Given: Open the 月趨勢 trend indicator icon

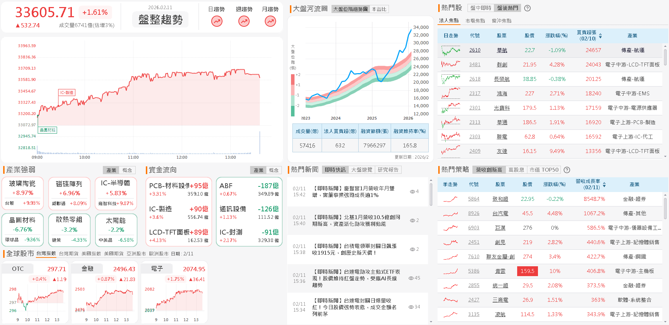Looking at the screenshot, I should coord(270,21).
